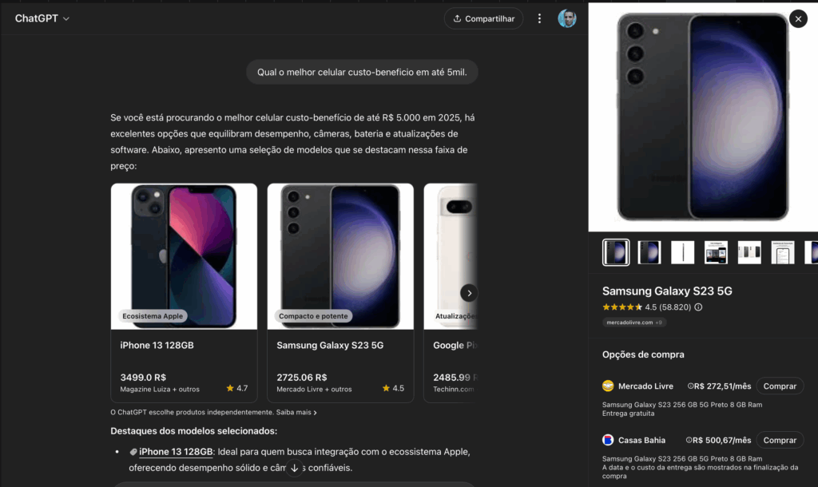Open the Saiba mais link
This screenshot has height=487, width=818.
point(295,413)
